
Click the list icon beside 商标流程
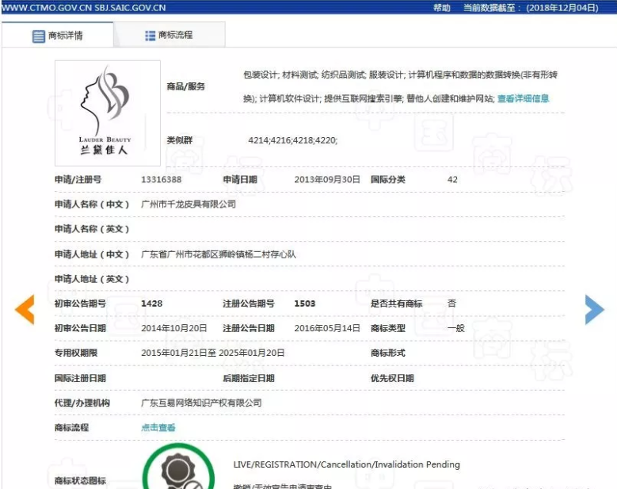pyautogui.click(x=150, y=36)
